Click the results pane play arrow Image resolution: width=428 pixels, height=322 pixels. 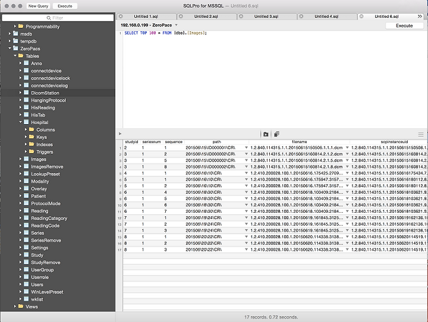tap(120, 134)
